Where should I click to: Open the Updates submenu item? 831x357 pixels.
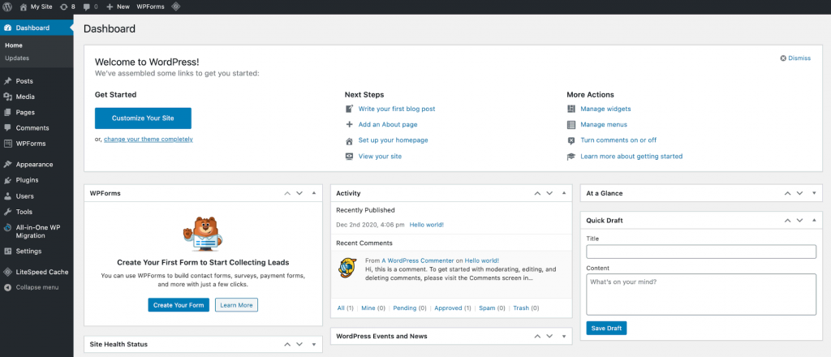point(17,58)
